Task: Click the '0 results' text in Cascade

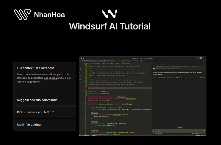Action: [202, 78]
